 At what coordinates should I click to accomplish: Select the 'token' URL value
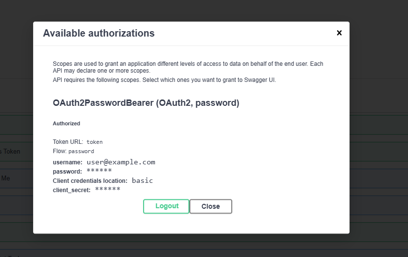[x=94, y=142]
